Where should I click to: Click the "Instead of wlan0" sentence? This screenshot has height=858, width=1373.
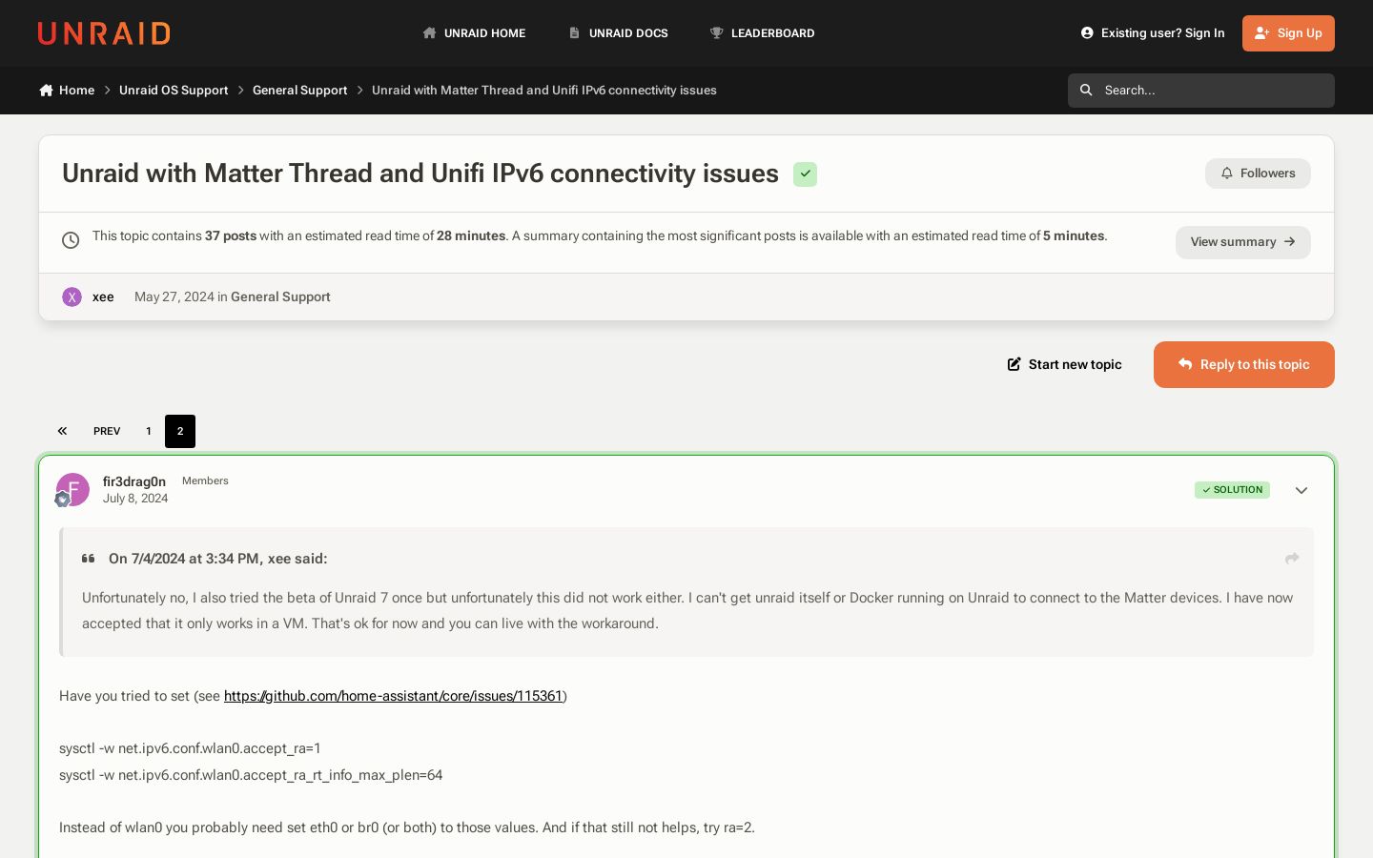coord(407,827)
